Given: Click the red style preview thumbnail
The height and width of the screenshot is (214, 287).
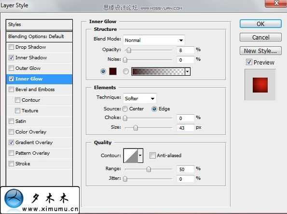Looking at the screenshot, I should click(x=260, y=85).
